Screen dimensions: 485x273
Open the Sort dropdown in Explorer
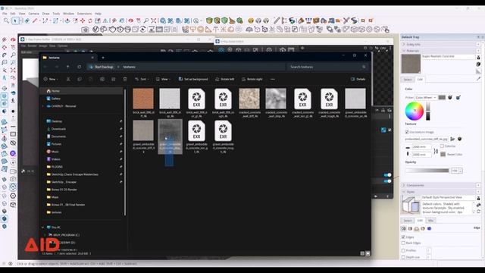(142, 79)
